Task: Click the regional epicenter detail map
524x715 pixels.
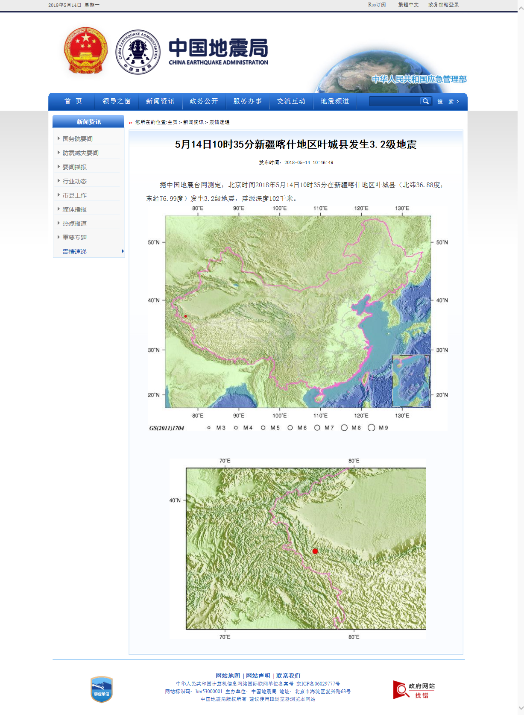Action: (x=298, y=548)
